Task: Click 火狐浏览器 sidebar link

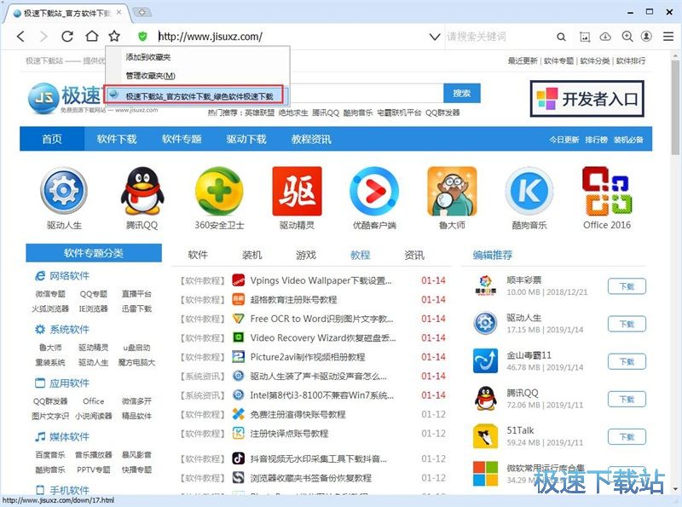Action: click(50, 308)
